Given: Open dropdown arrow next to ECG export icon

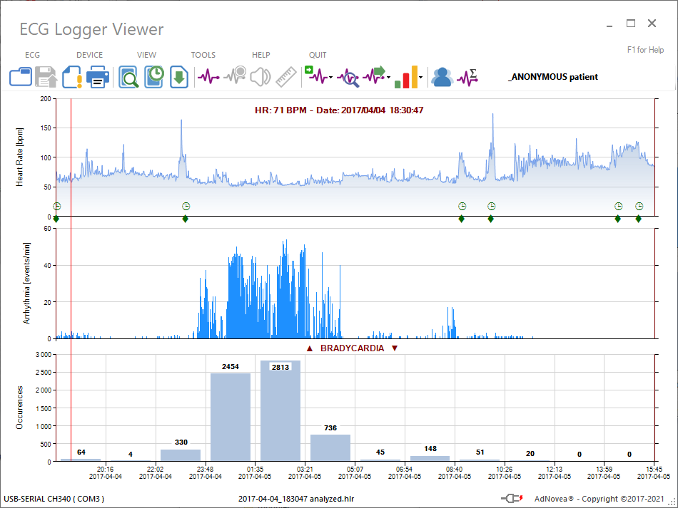Looking at the screenshot, I should coord(389,78).
